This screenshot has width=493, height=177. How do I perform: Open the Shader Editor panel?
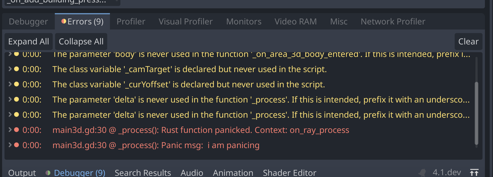pyautogui.click(x=289, y=173)
